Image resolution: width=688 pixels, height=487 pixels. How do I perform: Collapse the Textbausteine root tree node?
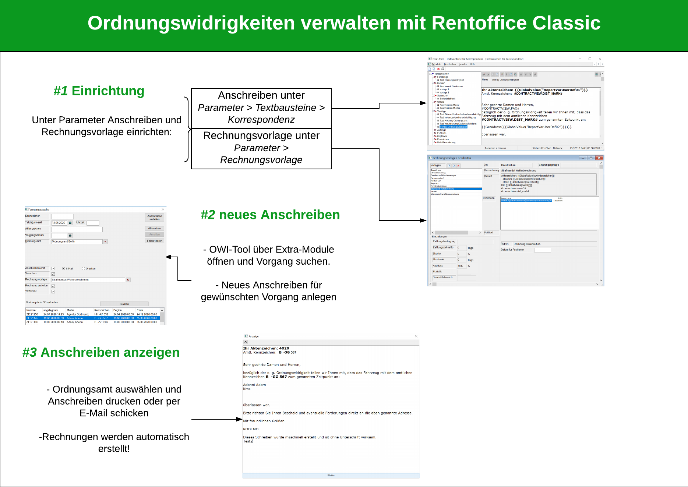click(x=430, y=74)
